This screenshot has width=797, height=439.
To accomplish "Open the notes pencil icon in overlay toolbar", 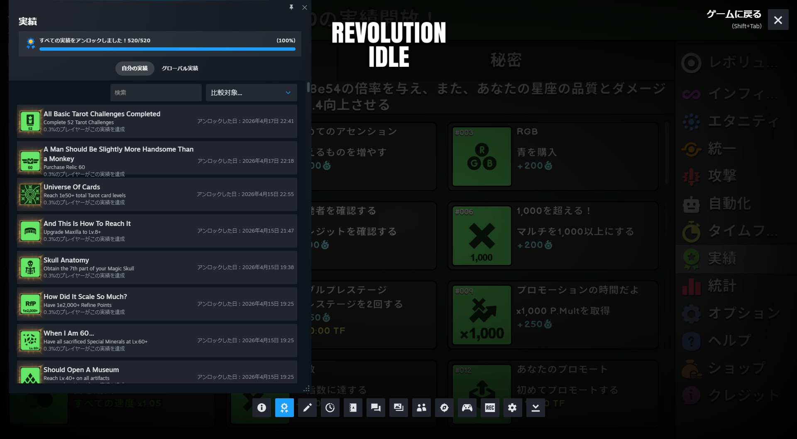I will click(307, 407).
